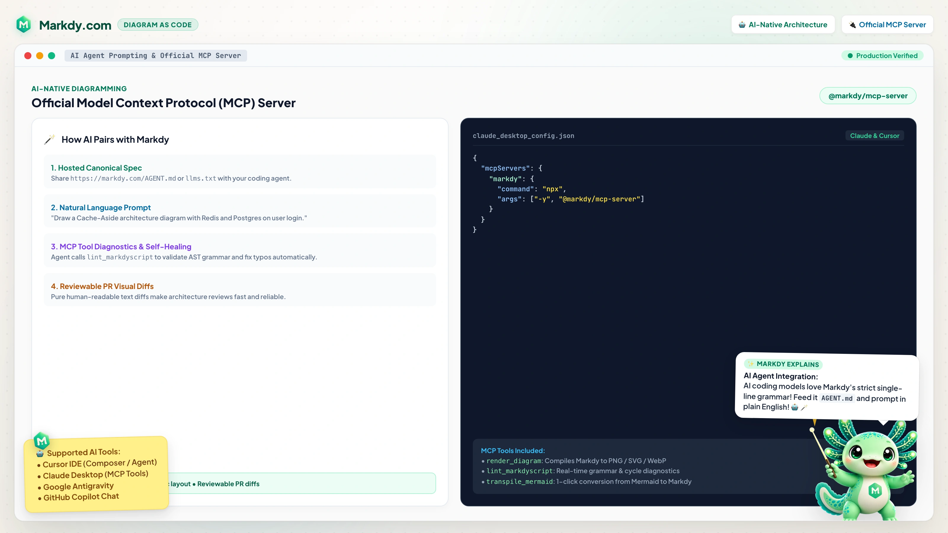Screen dimensions: 948x533
Task: Click "@markdy/mcp-server" string in args line
Action: tap(599, 199)
